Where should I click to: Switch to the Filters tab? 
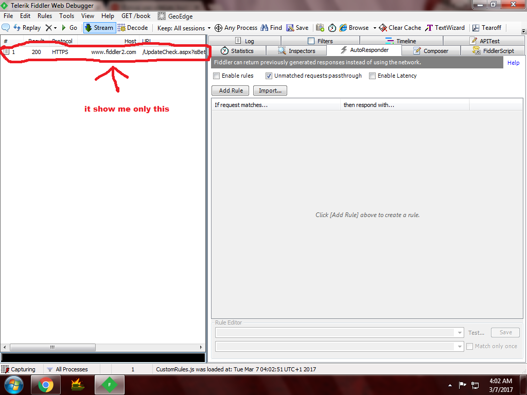pos(320,41)
